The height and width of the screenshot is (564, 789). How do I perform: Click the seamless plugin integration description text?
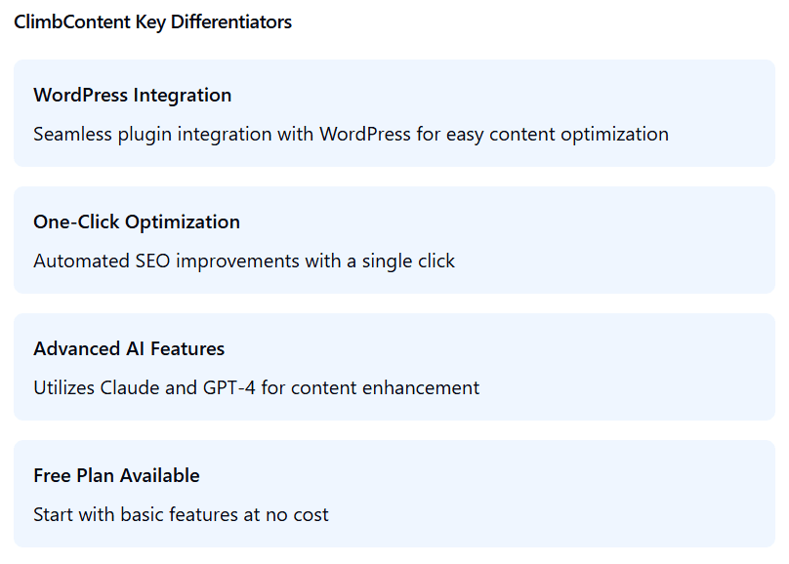click(351, 135)
